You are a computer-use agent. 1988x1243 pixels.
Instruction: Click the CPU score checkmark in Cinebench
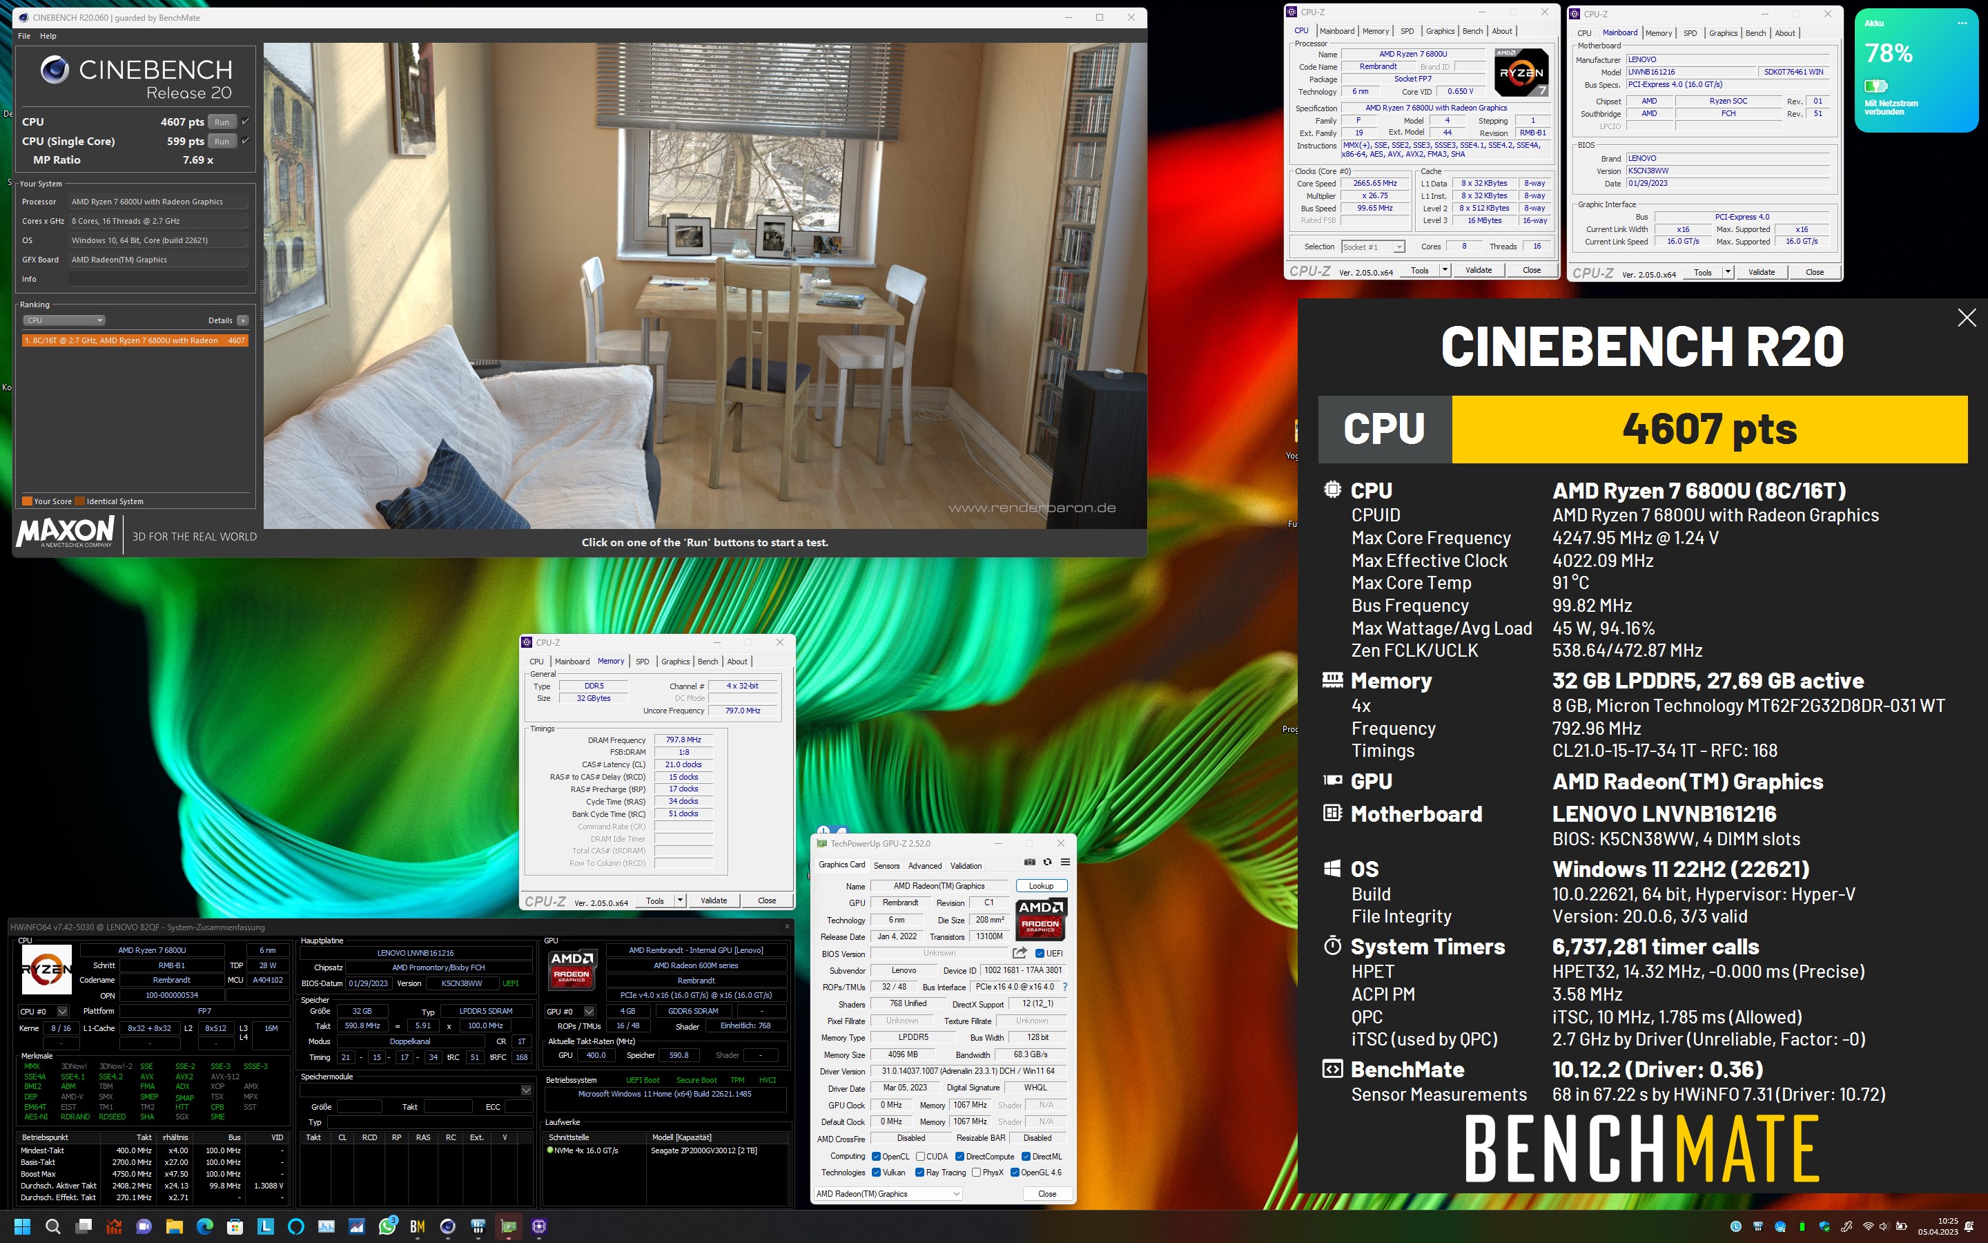[x=245, y=122]
